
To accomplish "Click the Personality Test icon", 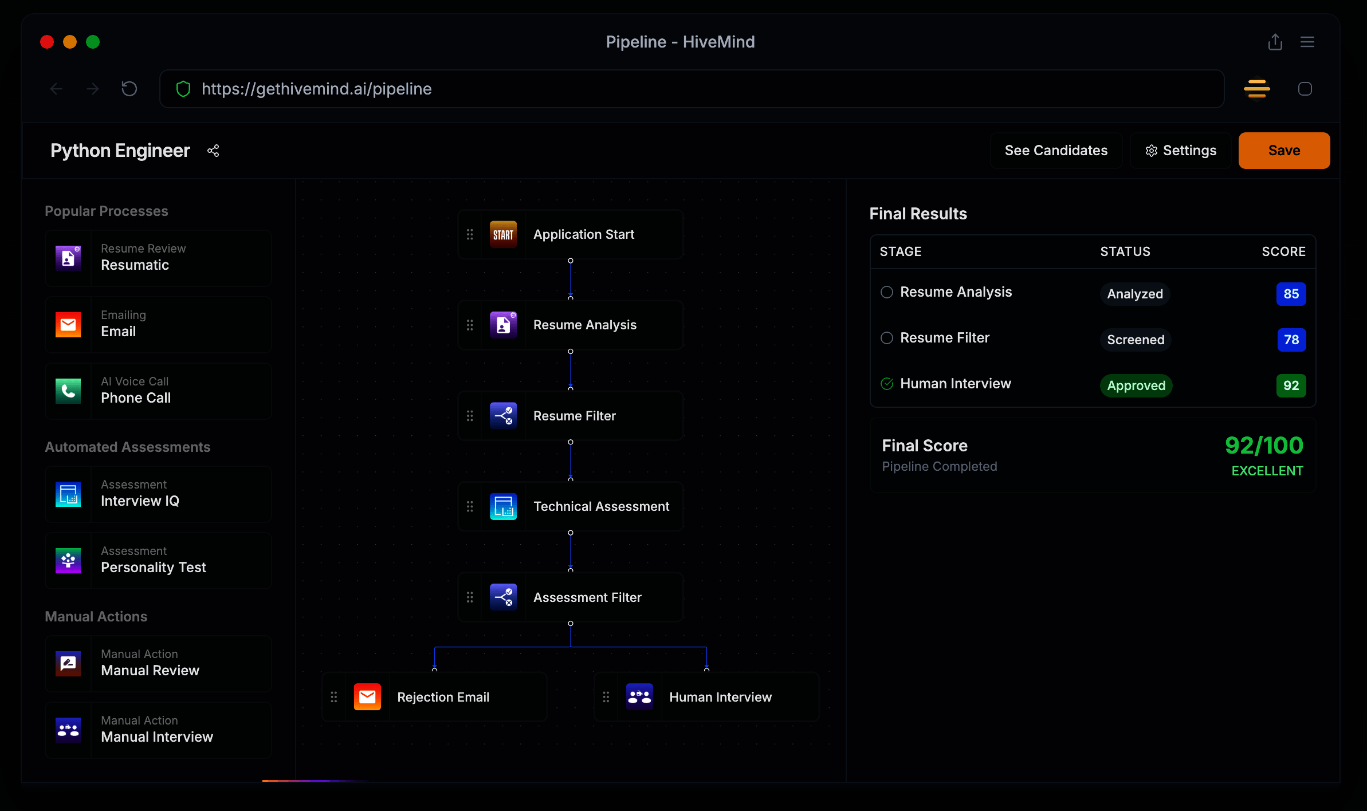I will tap(68, 560).
